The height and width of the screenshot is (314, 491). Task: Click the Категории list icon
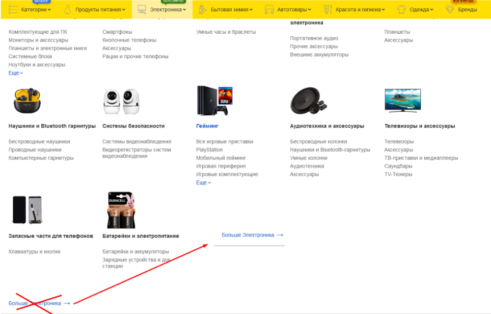13,9
